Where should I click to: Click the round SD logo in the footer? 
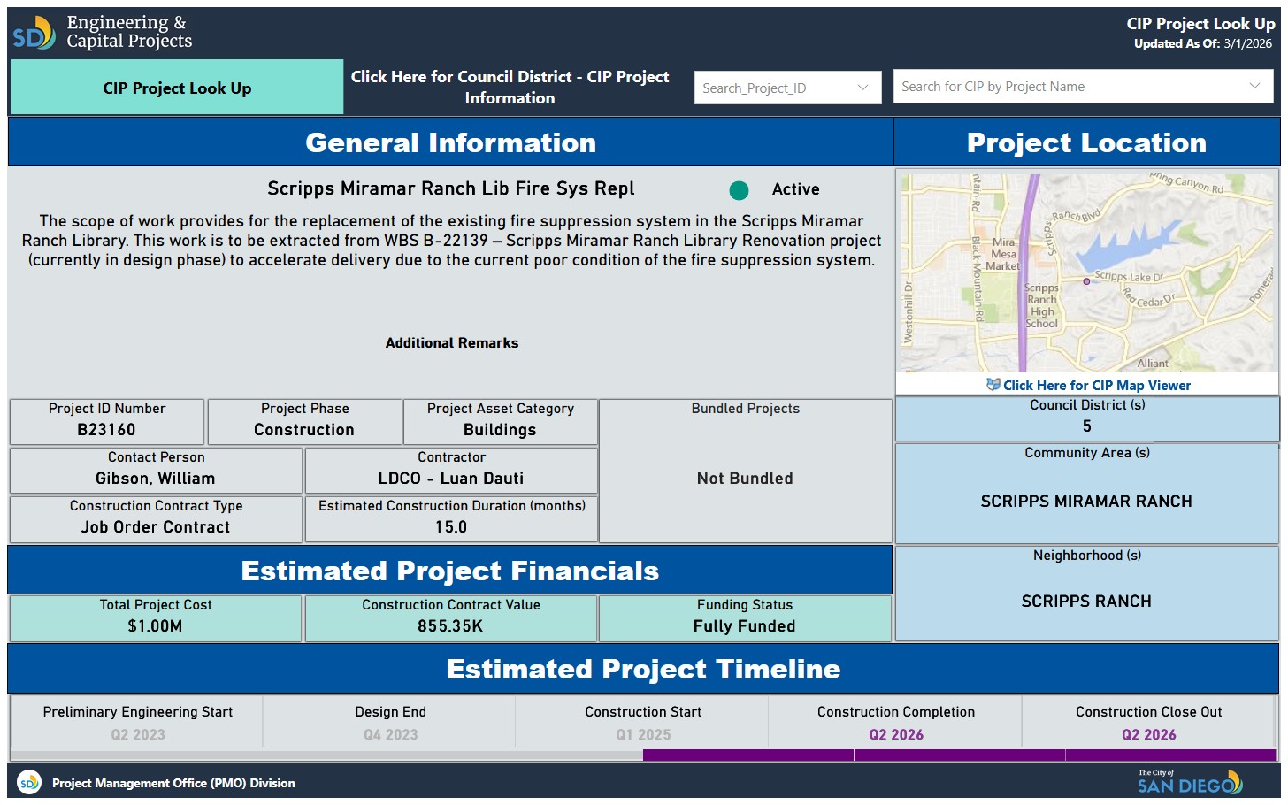pos(29,783)
